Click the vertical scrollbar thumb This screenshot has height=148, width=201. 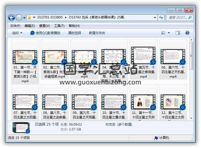[x=191, y=56]
